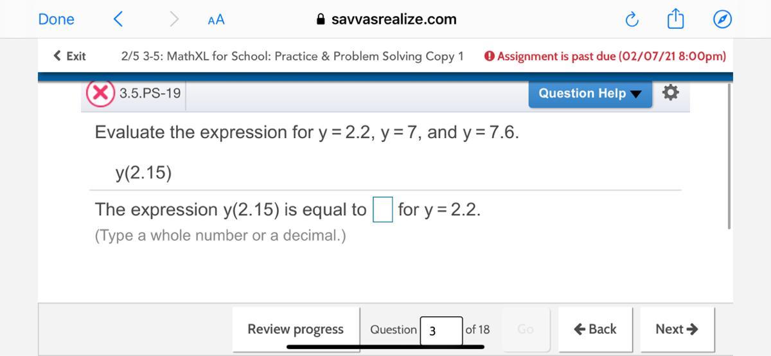771x356 pixels.
Task: Reload the page with the refresh icon
Action: coord(632,20)
